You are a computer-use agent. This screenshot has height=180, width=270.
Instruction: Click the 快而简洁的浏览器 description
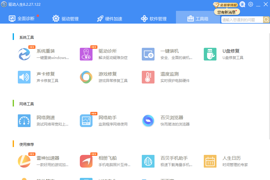[x=175, y=124]
